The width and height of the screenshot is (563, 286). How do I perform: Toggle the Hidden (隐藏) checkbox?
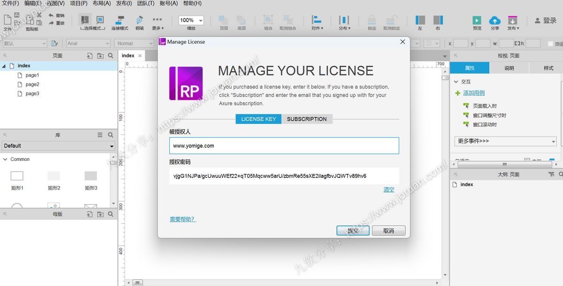[550, 44]
